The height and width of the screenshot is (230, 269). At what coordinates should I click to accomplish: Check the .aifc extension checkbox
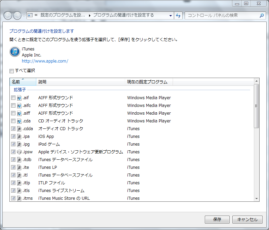tap(13, 105)
